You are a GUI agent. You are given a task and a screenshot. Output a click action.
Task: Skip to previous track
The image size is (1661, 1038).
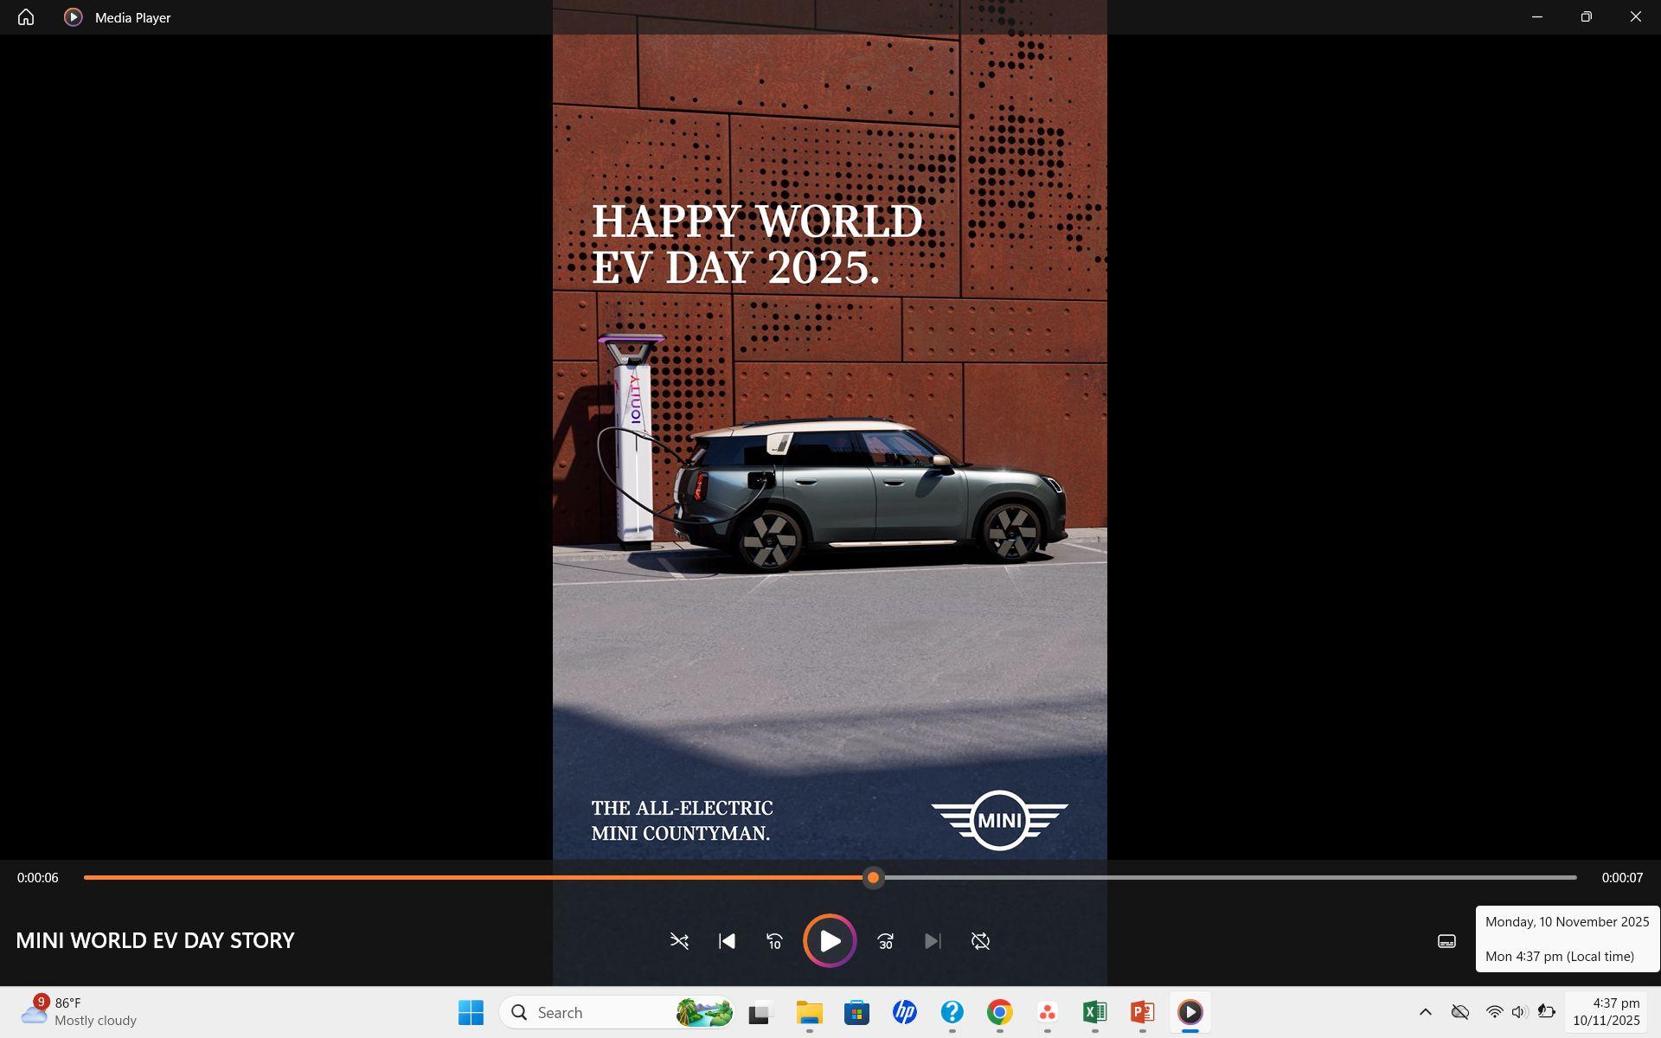[x=727, y=941]
